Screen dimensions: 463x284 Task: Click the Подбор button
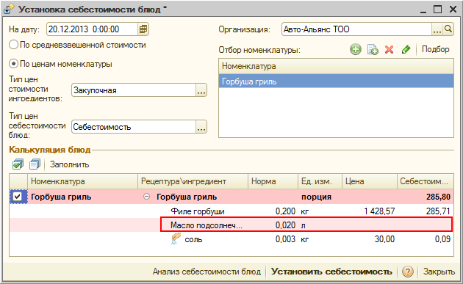click(x=435, y=49)
